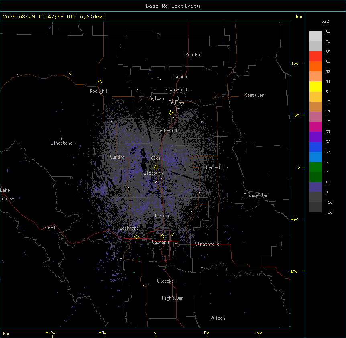
Task: Select the slate purple 10-0 dBZ legend swatch
Action: pyautogui.click(x=315, y=187)
